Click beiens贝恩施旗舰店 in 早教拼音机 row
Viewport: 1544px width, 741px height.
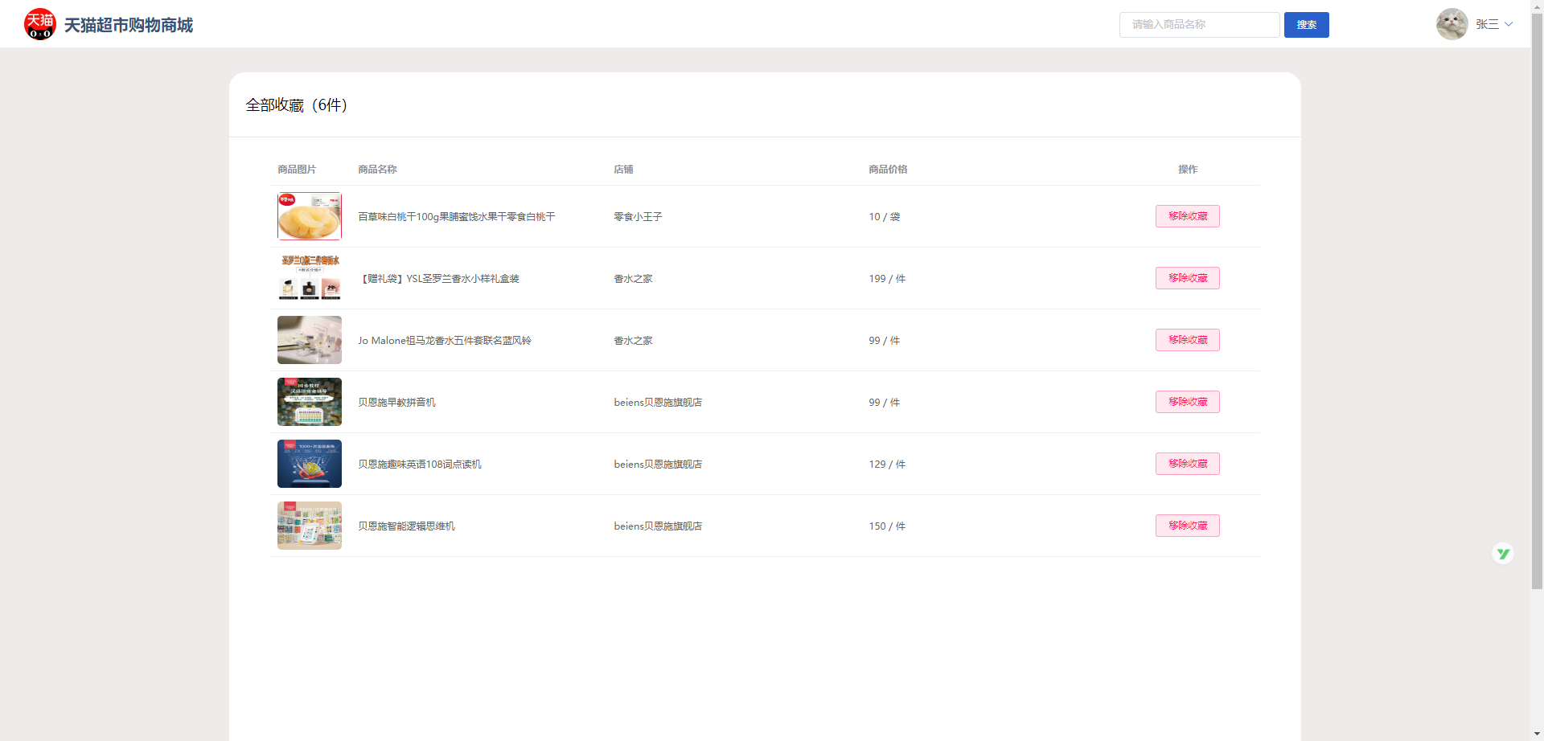pos(658,403)
